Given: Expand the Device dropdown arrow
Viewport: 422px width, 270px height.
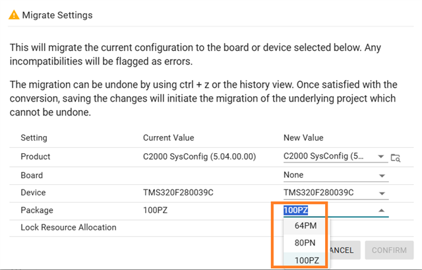Looking at the screenshot, I should (382, 193).
